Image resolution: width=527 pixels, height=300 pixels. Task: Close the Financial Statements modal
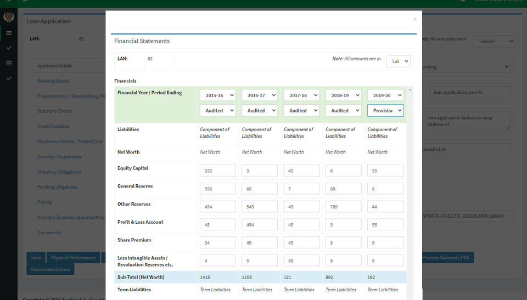tap(415, 19)
